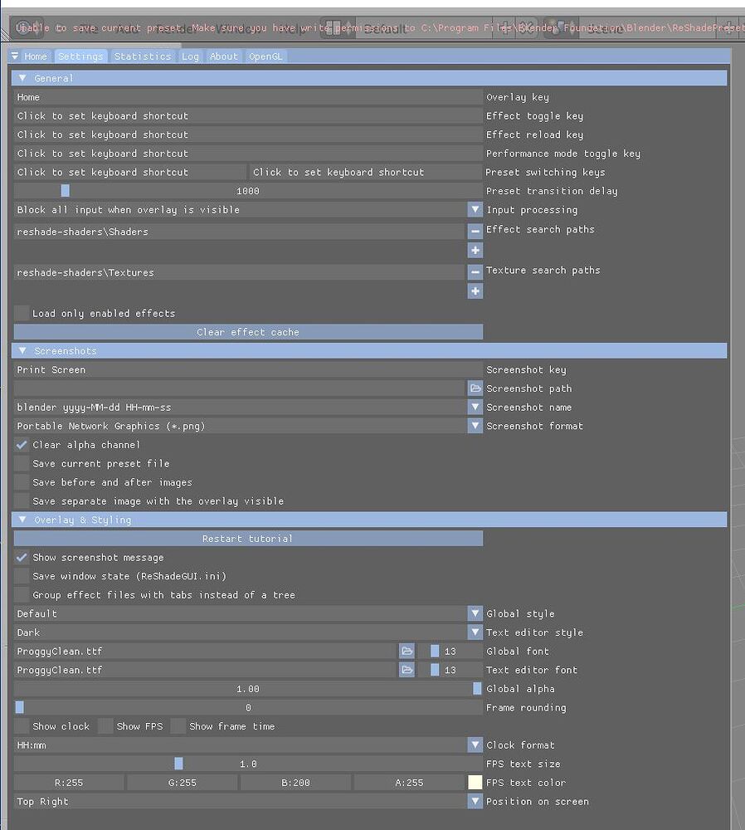Image resolution: width=745 pixels, height=830 pixels.
Task: Set the Effect toggle key shortcut
Action: [248, 116]
